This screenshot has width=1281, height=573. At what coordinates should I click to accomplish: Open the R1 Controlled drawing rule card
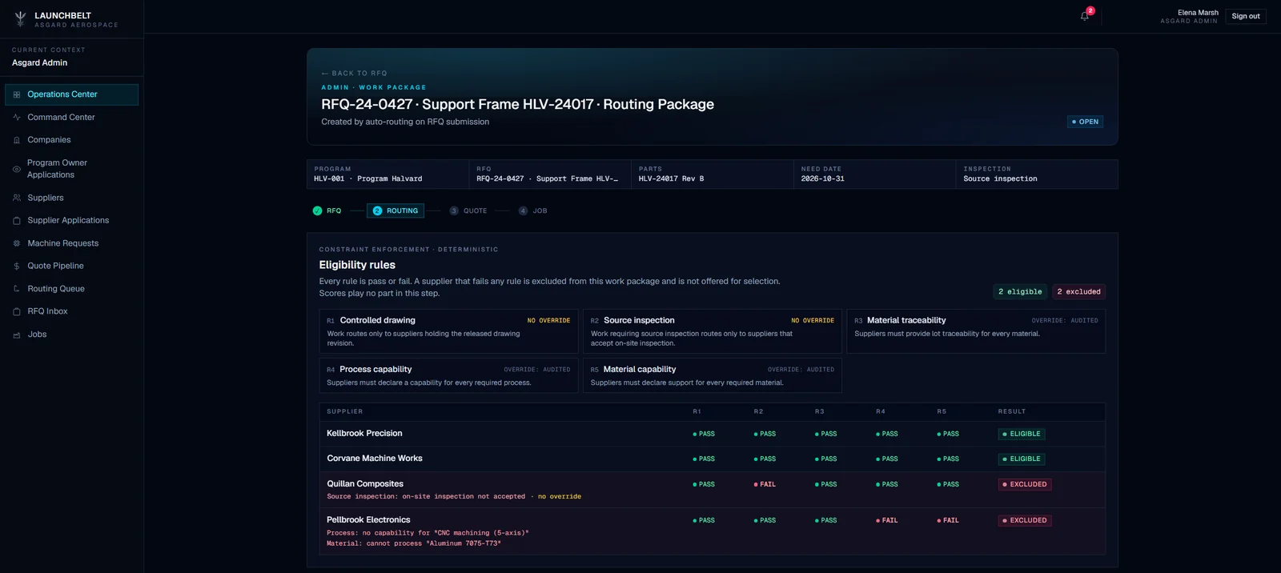[448, 331]
